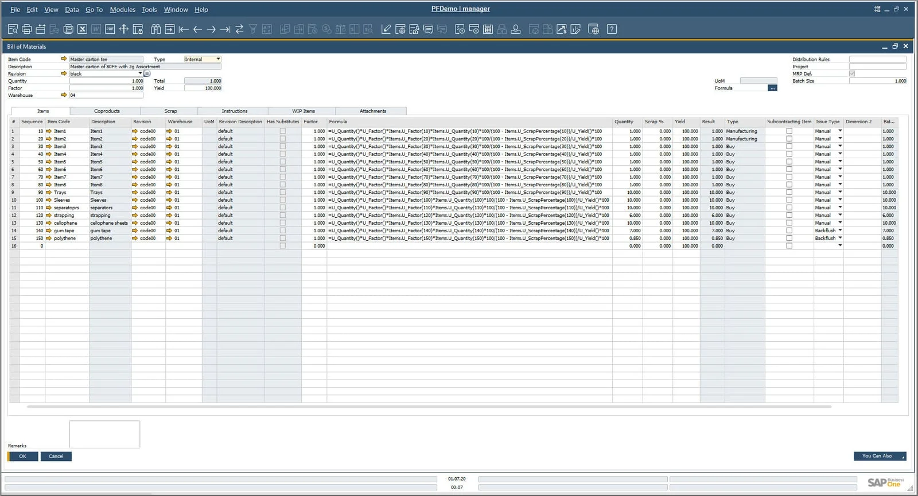Enable Subcontracting Item for gum tape row
Viewport: 918px width, 496px height.
click(x=789, y=231)
